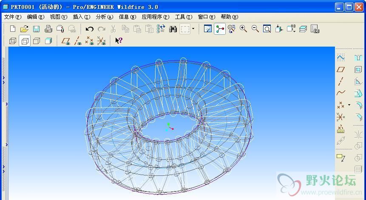Image resolution: width=366 pixels, height=200 pixels.
Task: Switch display to wireframe
Action: pyautogui.click(x=13, y=41)
